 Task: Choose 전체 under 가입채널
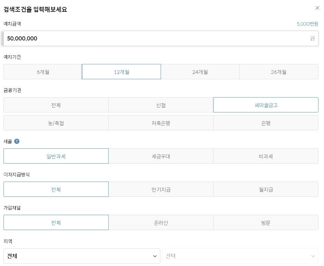[56, 223]
